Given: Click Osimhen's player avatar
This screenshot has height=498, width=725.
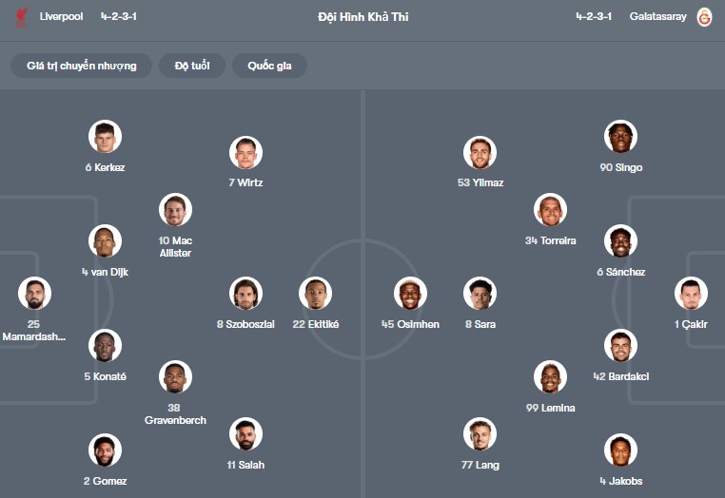Looking at the screenshot, I should click(x=410, y=294).
